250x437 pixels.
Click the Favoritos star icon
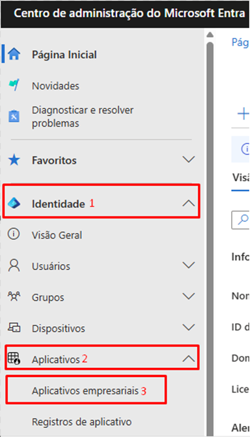coord(14,160)
